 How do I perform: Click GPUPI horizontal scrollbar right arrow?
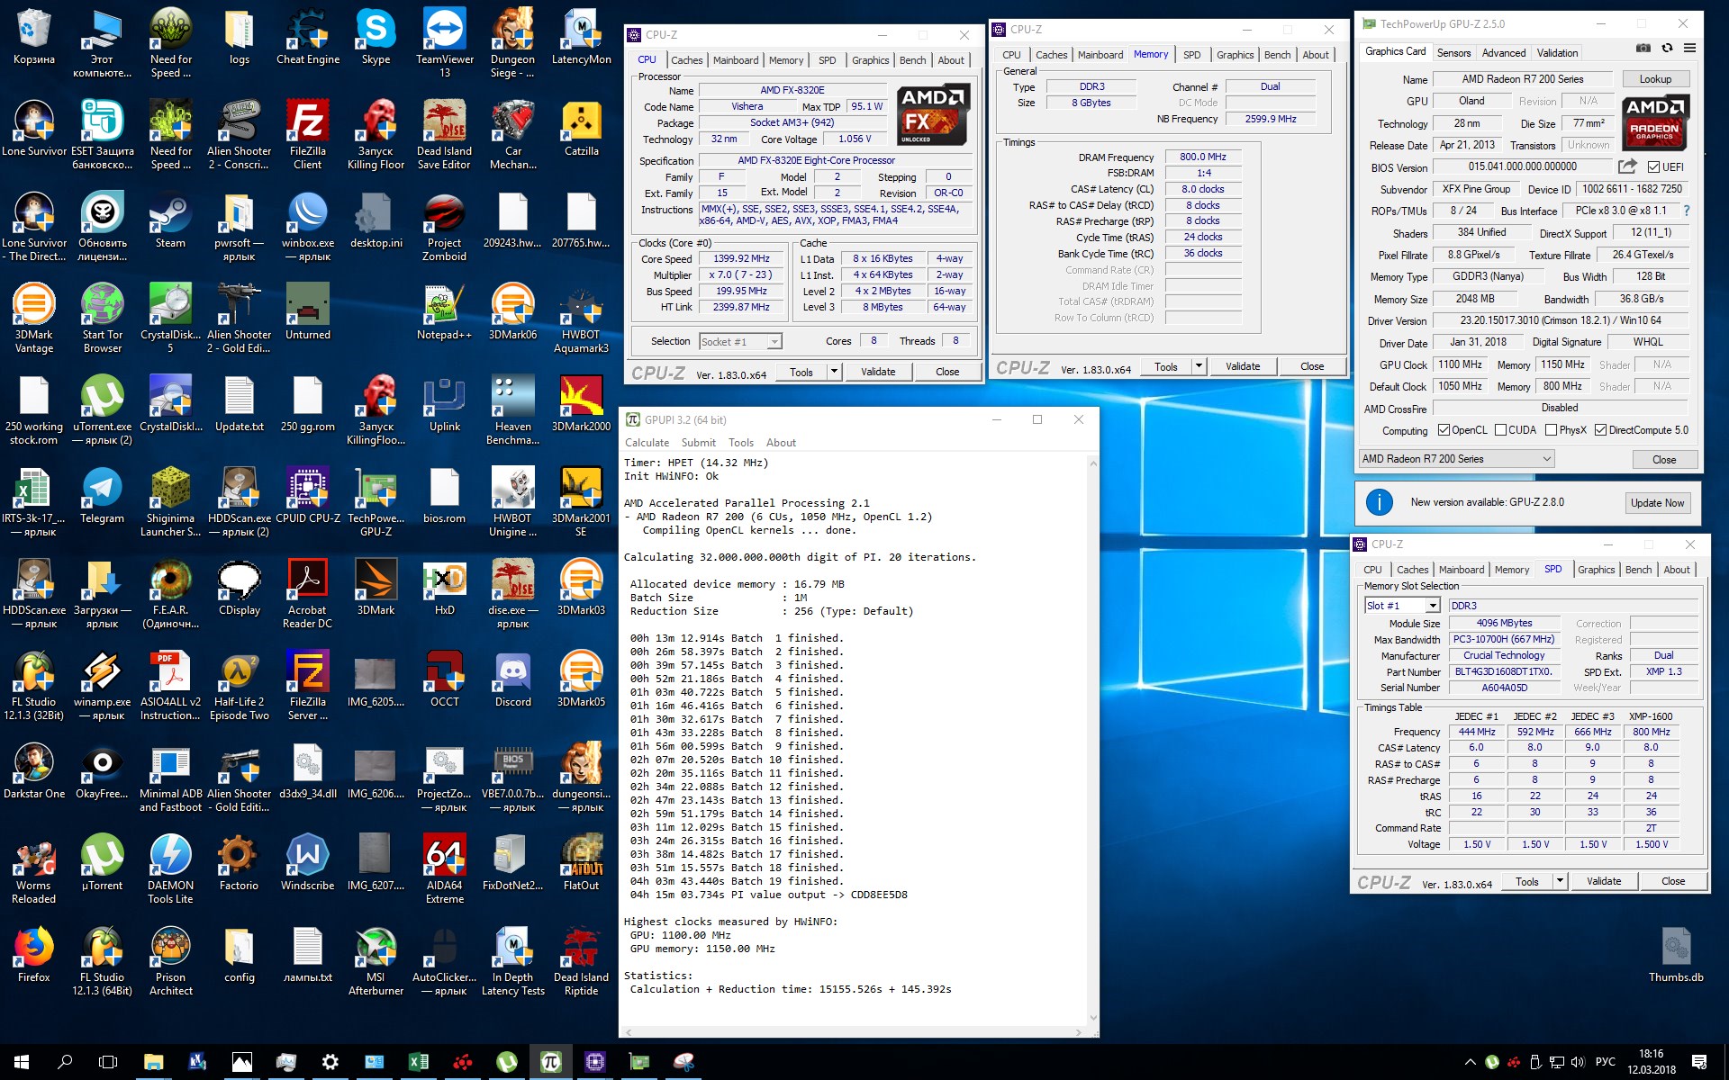[x=1080, y=1032]
